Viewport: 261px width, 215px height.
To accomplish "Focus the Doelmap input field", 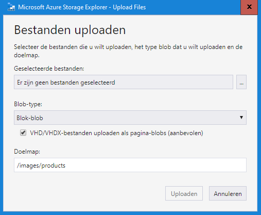I will click(130, 165).
